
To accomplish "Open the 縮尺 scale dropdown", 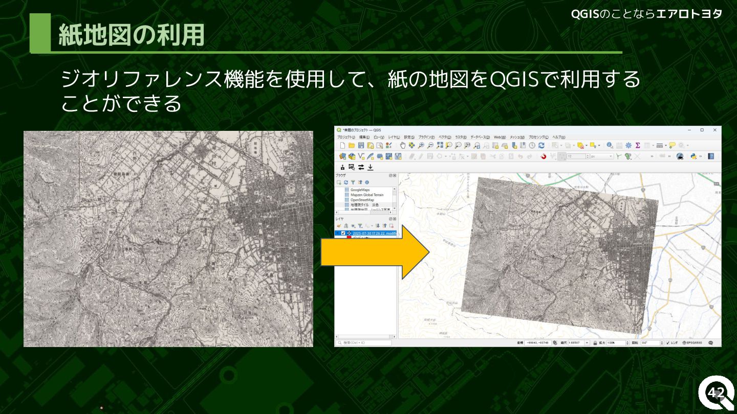I will pyautogui.click(x=587, y=343).
